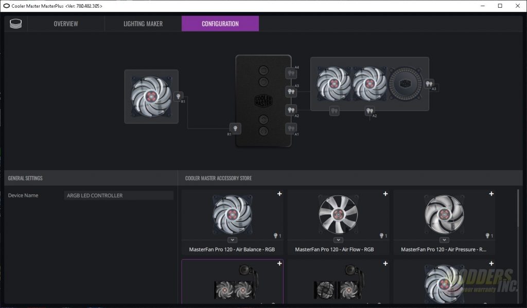The width and height of the screenshot is (527, 308).
Task: Click the A2 port bulb icon on controller
Action: click(291, 110)
